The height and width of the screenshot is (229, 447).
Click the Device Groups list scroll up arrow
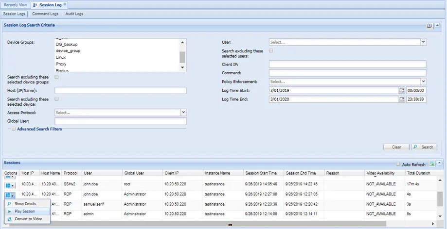[x=182, y=42]
